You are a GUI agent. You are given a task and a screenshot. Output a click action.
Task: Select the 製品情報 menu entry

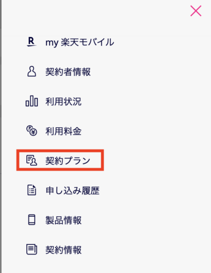[63, 220]
